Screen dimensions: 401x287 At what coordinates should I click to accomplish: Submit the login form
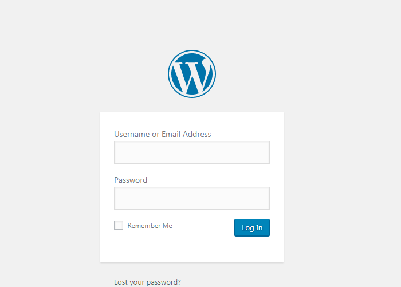(252, 227)
